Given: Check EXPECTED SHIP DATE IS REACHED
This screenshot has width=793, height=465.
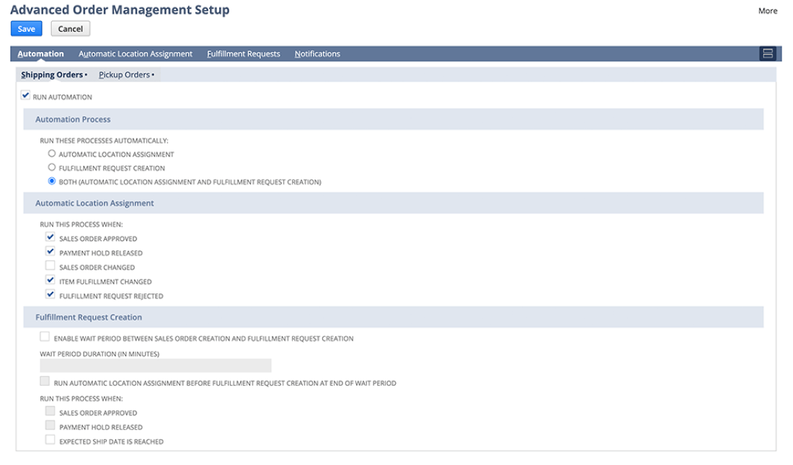Looking at the screenshot, I should coord(50,440).
